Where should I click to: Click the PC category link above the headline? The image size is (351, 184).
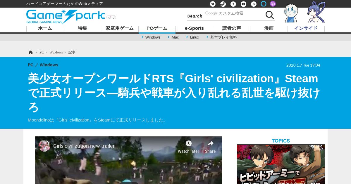pyautogui.click(x=30, y=65)
